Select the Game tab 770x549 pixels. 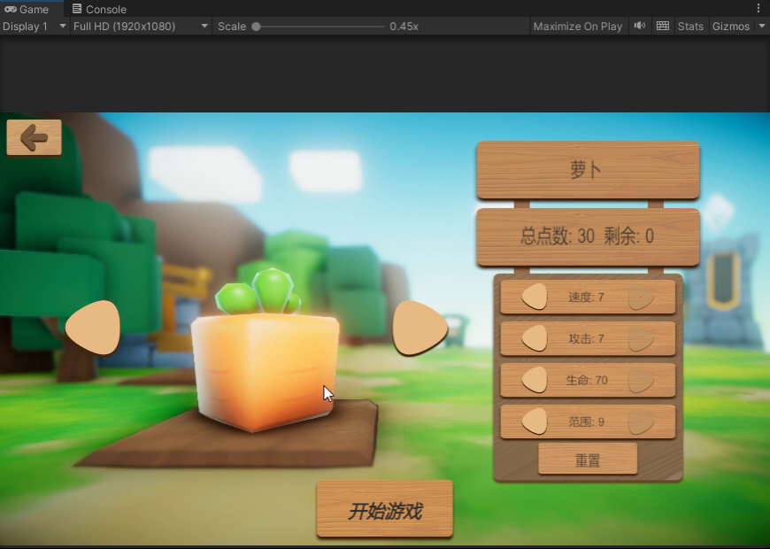27,9
